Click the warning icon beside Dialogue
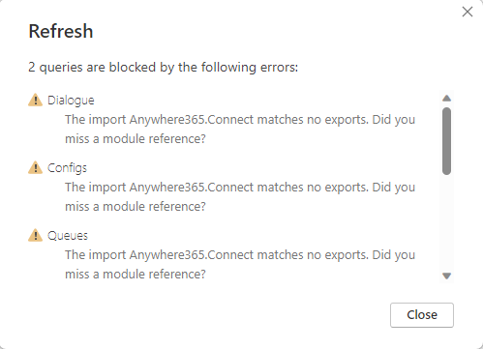Viewport: 483px width, 349px height. coord(35,100)
